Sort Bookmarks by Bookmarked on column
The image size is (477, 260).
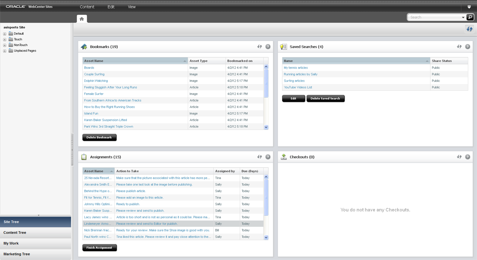[x=245, y=61]
